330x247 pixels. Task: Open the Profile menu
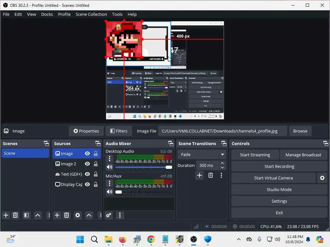tap(64, 14)
